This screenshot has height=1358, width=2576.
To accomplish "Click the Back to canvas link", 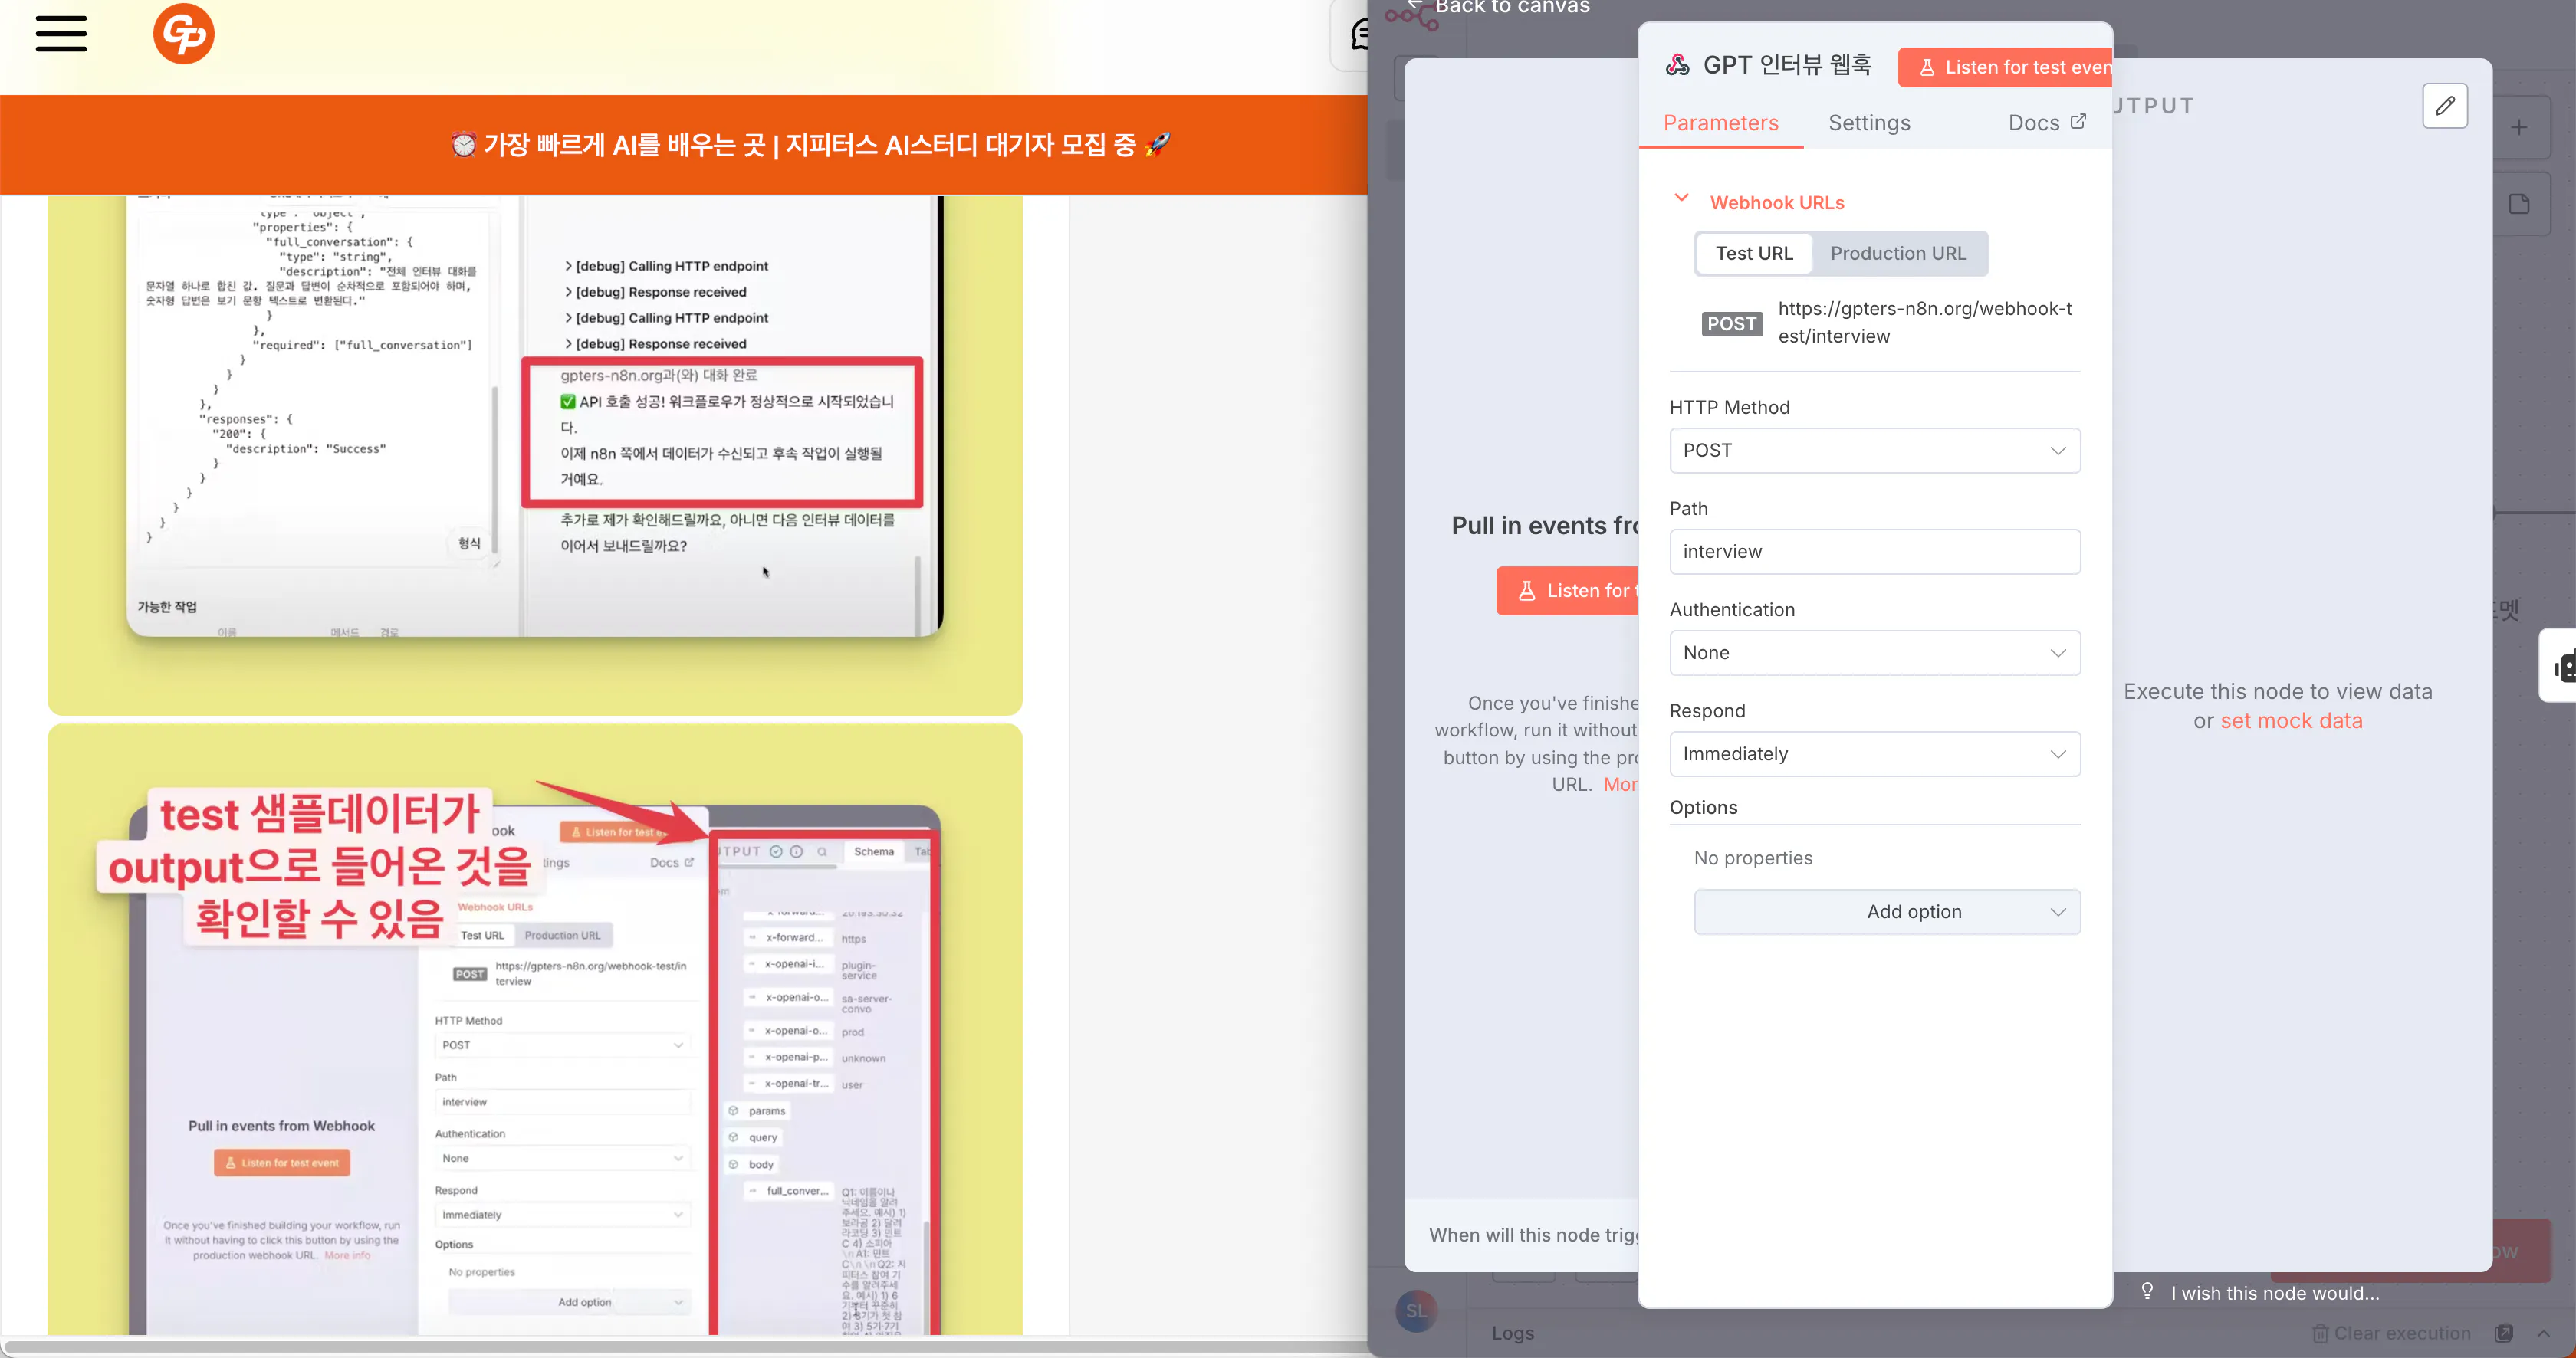I will pyautogui.click(x=1511, y=8).
